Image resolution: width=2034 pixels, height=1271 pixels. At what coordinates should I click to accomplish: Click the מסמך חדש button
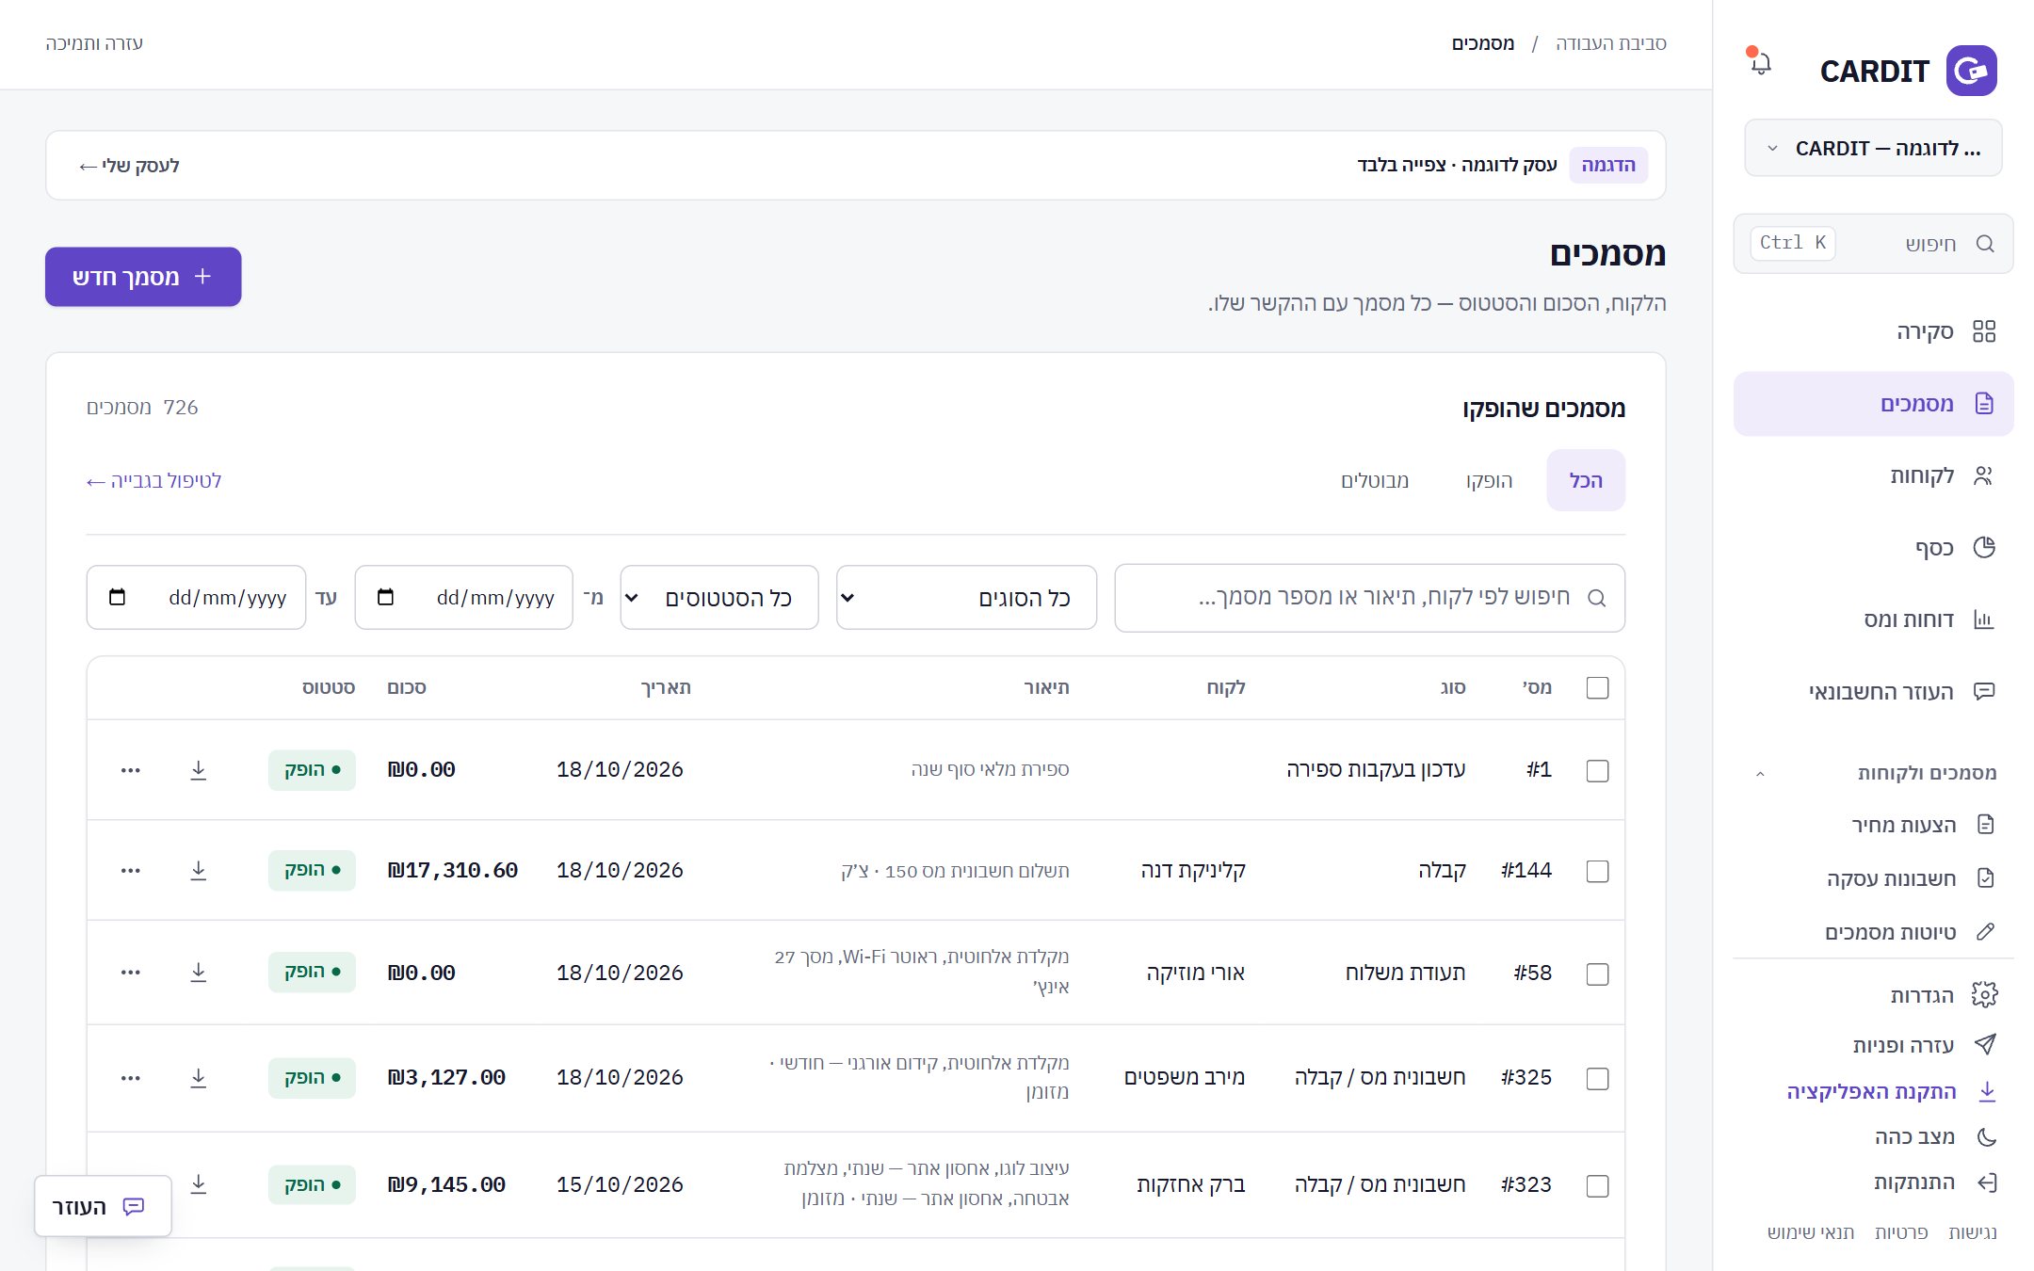click(x=143, y=277)
